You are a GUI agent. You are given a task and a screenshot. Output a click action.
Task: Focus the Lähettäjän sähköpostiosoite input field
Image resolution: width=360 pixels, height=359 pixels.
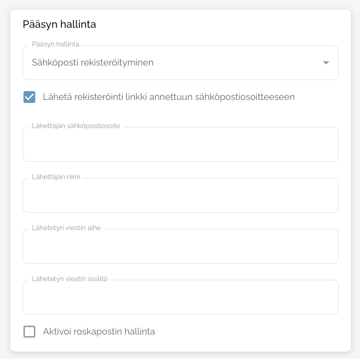[x=180, y=145]
